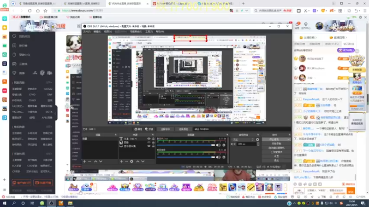Bookmark page with star icon
369x207 pixels.
click(x=45, y=11)
